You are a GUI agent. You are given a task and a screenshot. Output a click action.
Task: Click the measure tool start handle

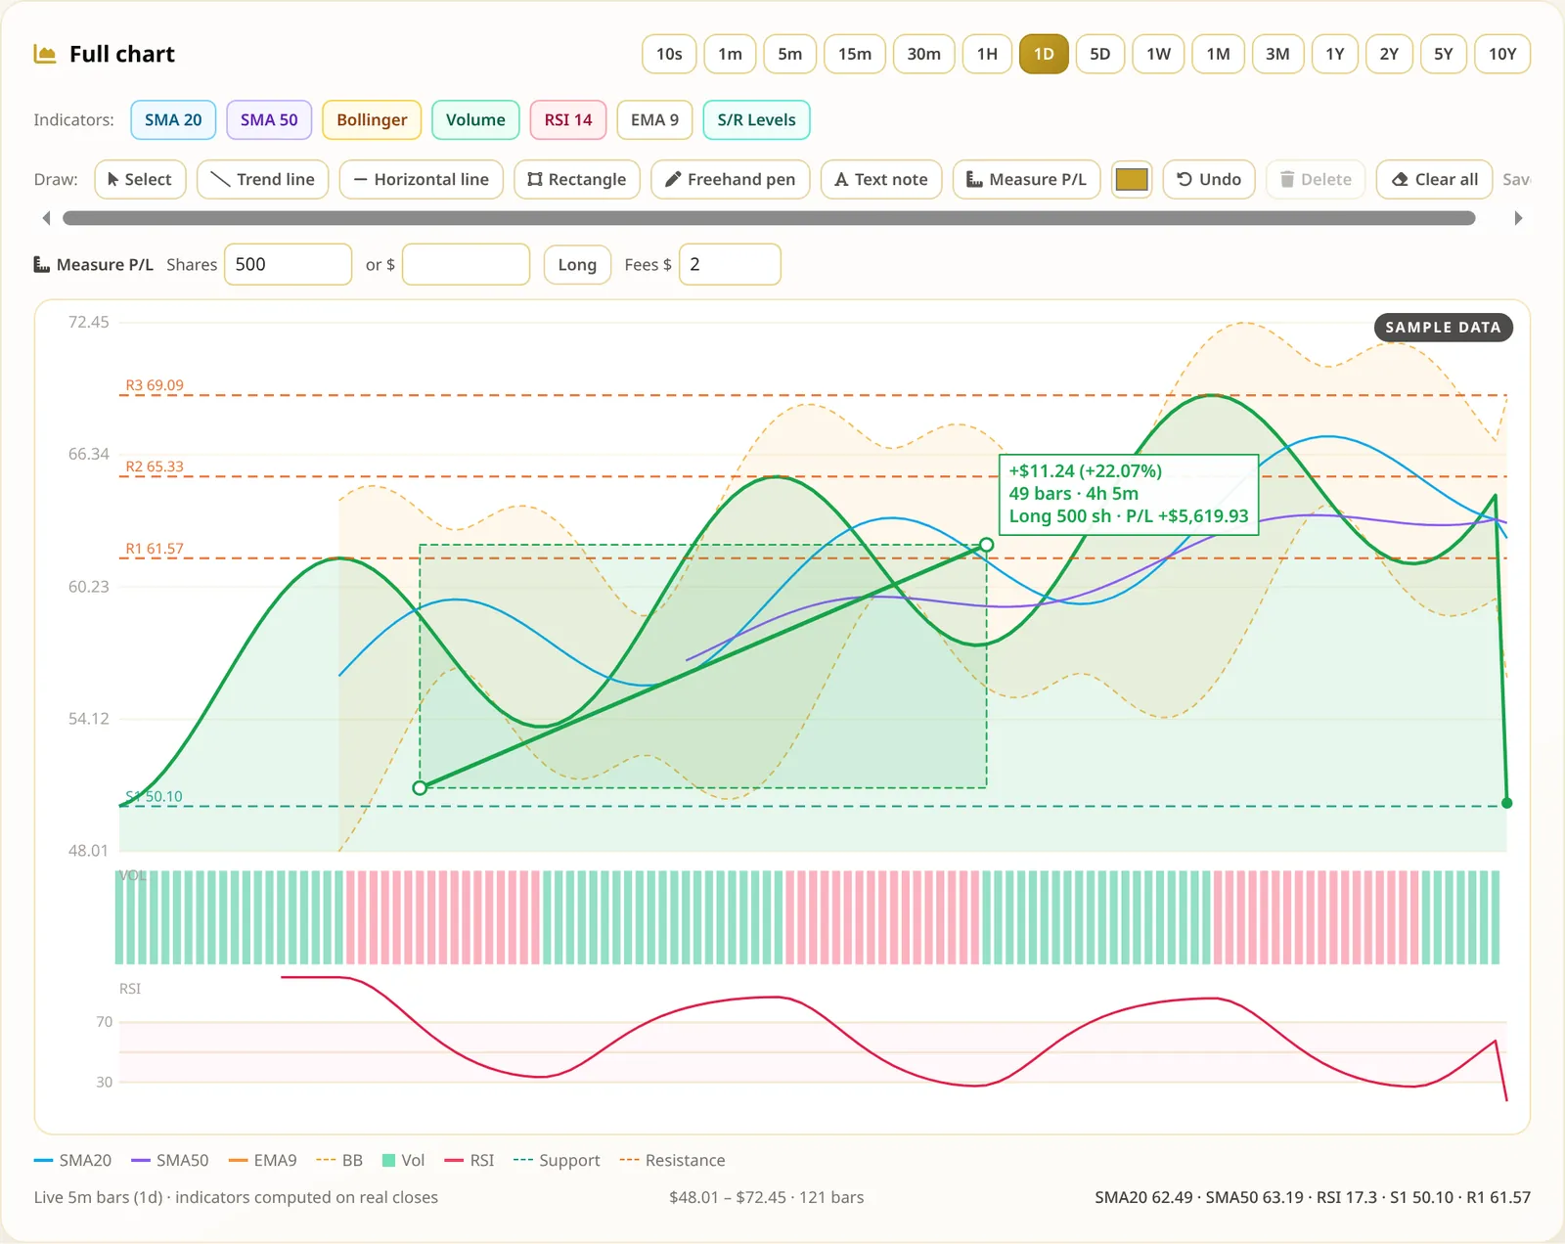click(x=420, y=787)
